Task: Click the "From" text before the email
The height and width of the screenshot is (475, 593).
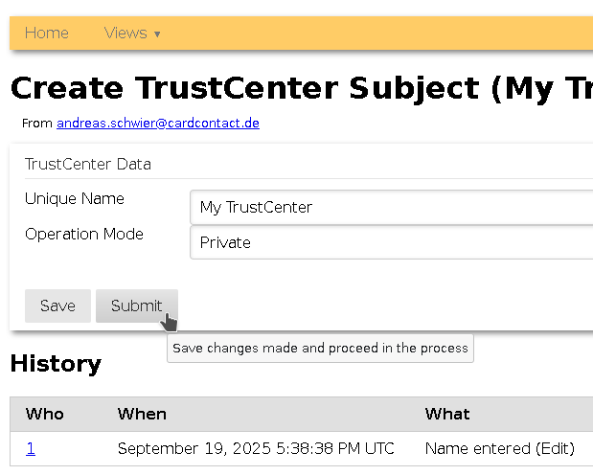Action: (37, 123)
